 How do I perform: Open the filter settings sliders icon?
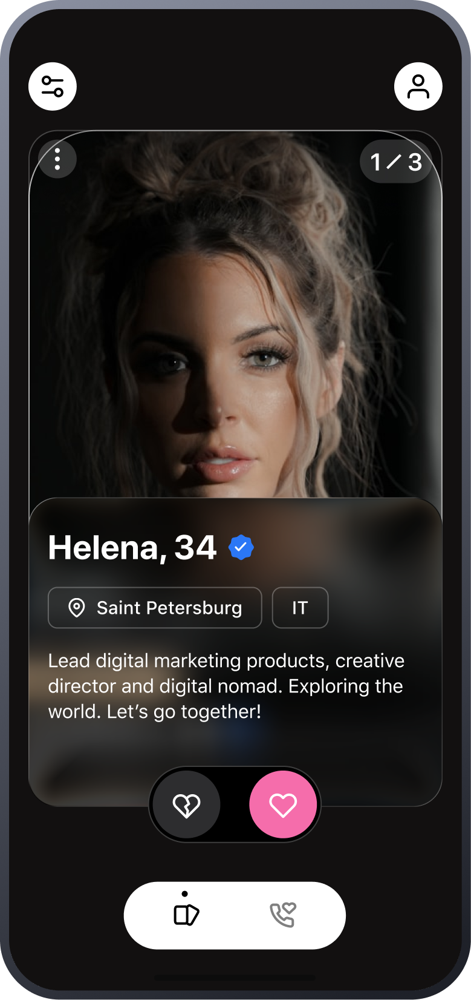[53, 87]
